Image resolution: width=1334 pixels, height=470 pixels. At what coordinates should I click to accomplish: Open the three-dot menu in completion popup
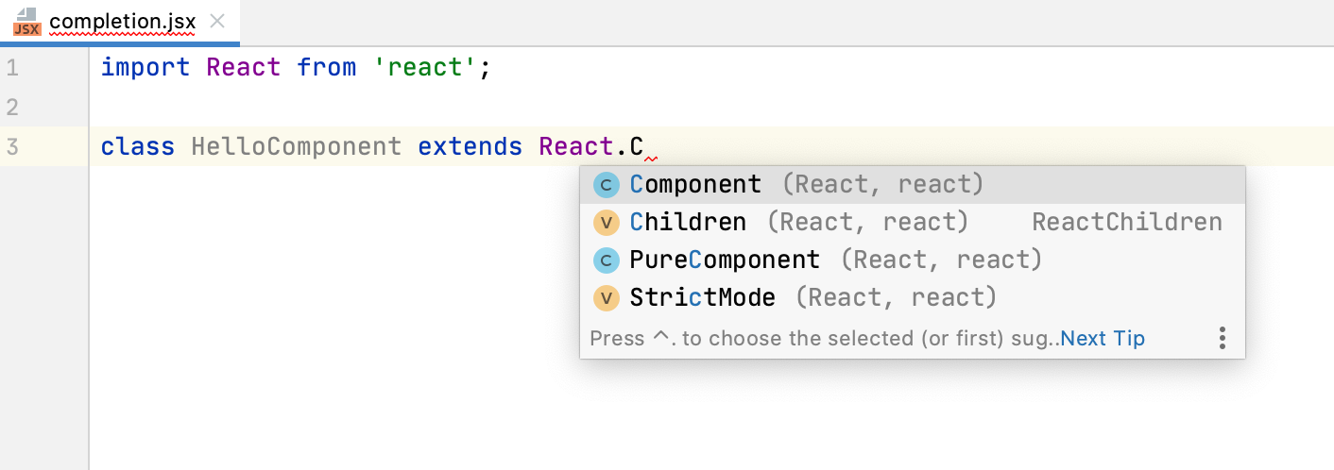click(x=1223, y=338)
